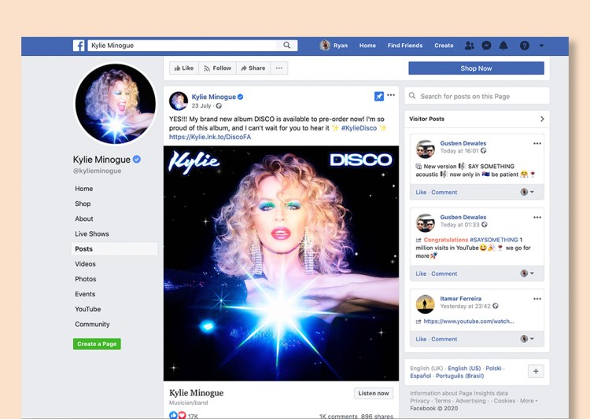
Task: Open the pinned post options ellipsis
Action: pos(391,95)
